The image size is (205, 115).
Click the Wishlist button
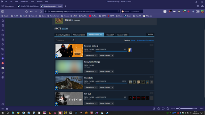[150, 34]
